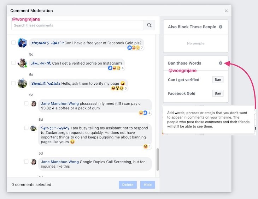Open Jane Manchun Wong name on Duplex reply
Viewport: 258px width, 199px height.
tap(60, 162)
